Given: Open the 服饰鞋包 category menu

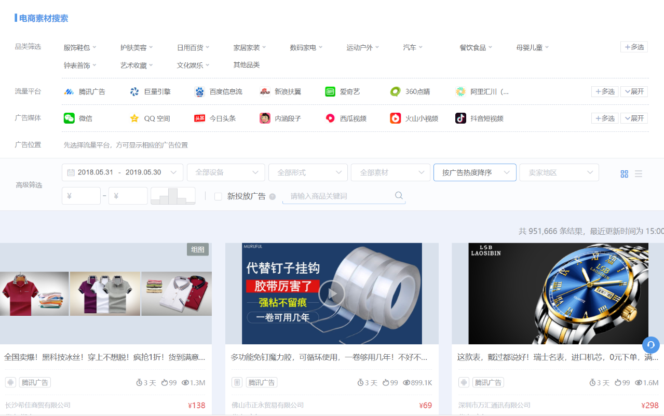Looking at the screenshot, I should click(x=80, y=47).
